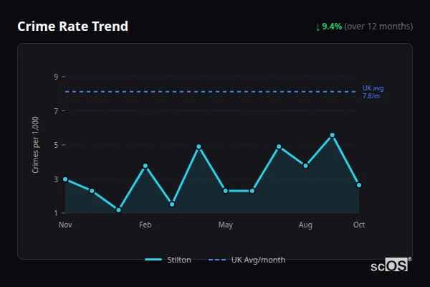Click the 'Feb' x-axis label
Screen dimensions: 430x287
(145, 225)
